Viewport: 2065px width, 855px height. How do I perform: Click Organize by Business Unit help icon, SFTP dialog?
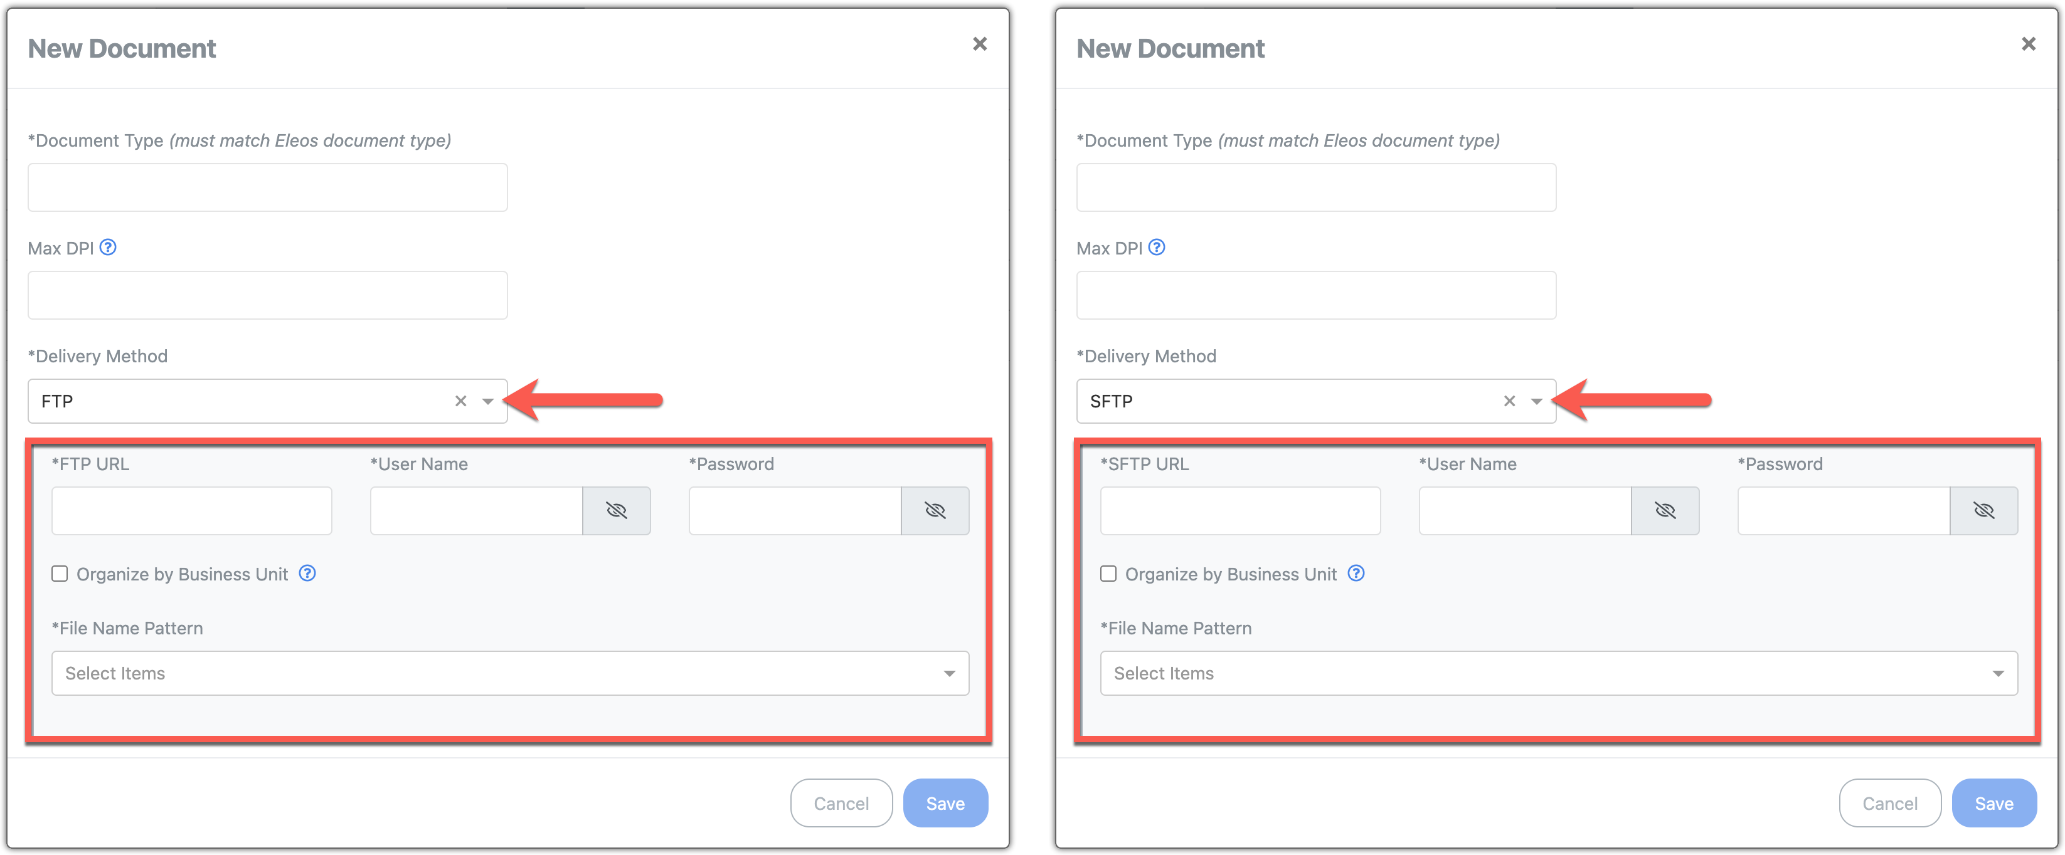(x=1356, y=574)
